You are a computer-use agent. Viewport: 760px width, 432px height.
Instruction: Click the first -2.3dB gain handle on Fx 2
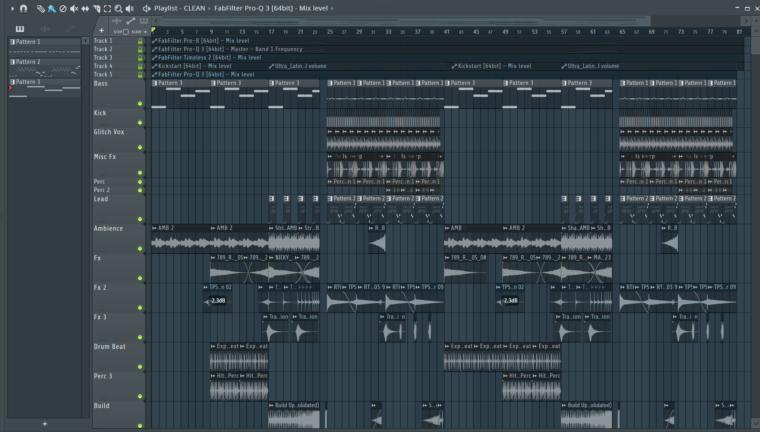coord(217,301)
